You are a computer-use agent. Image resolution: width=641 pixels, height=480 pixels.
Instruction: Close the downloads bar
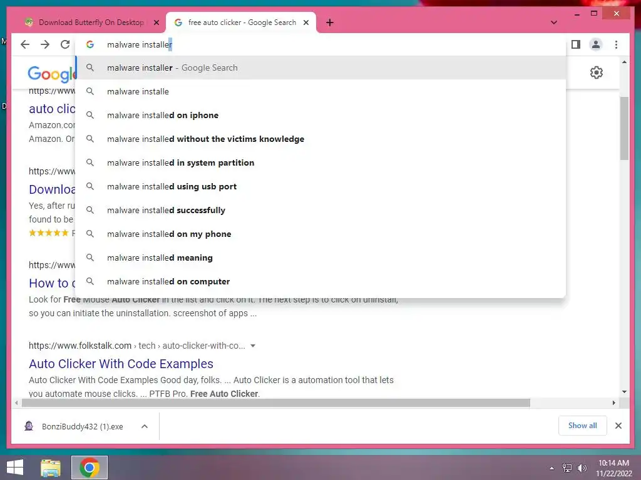[618, 426]
